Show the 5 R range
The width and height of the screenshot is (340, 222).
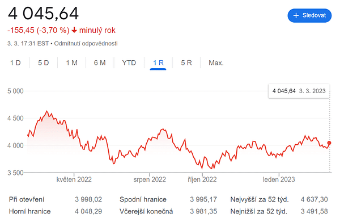point(186,63)
